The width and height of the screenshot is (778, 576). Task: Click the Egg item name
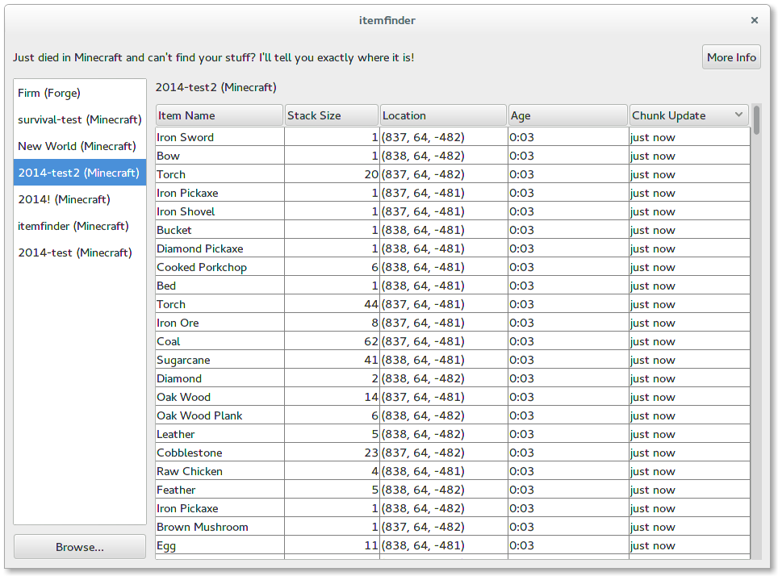pos(166,545)
